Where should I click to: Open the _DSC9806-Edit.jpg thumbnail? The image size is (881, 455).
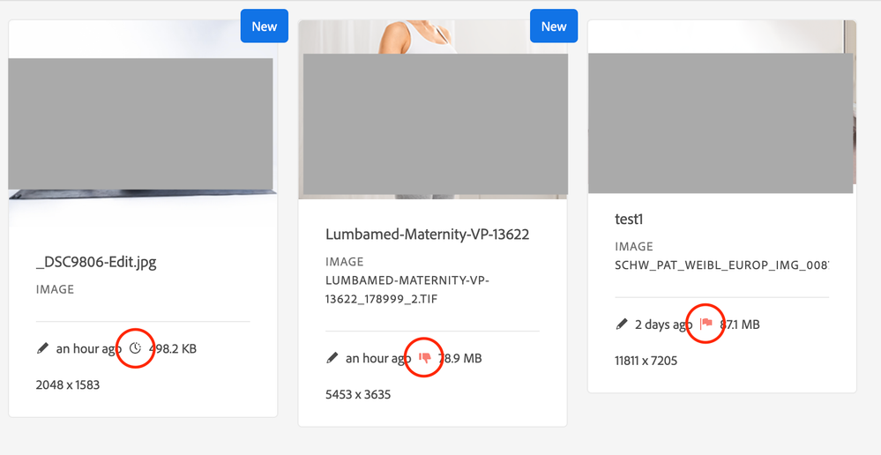tap(141, 123)
